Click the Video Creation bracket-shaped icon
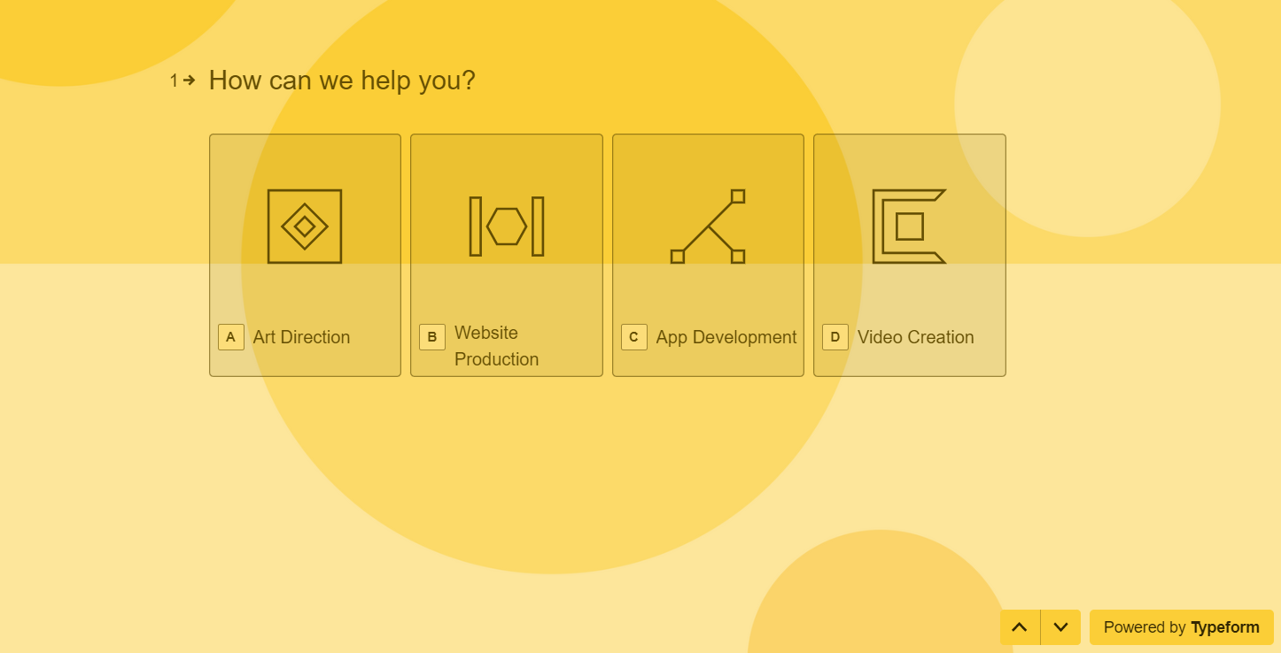Image resolution: width=1281 pixels, height=653 pixels. click(x=909, y=227)
